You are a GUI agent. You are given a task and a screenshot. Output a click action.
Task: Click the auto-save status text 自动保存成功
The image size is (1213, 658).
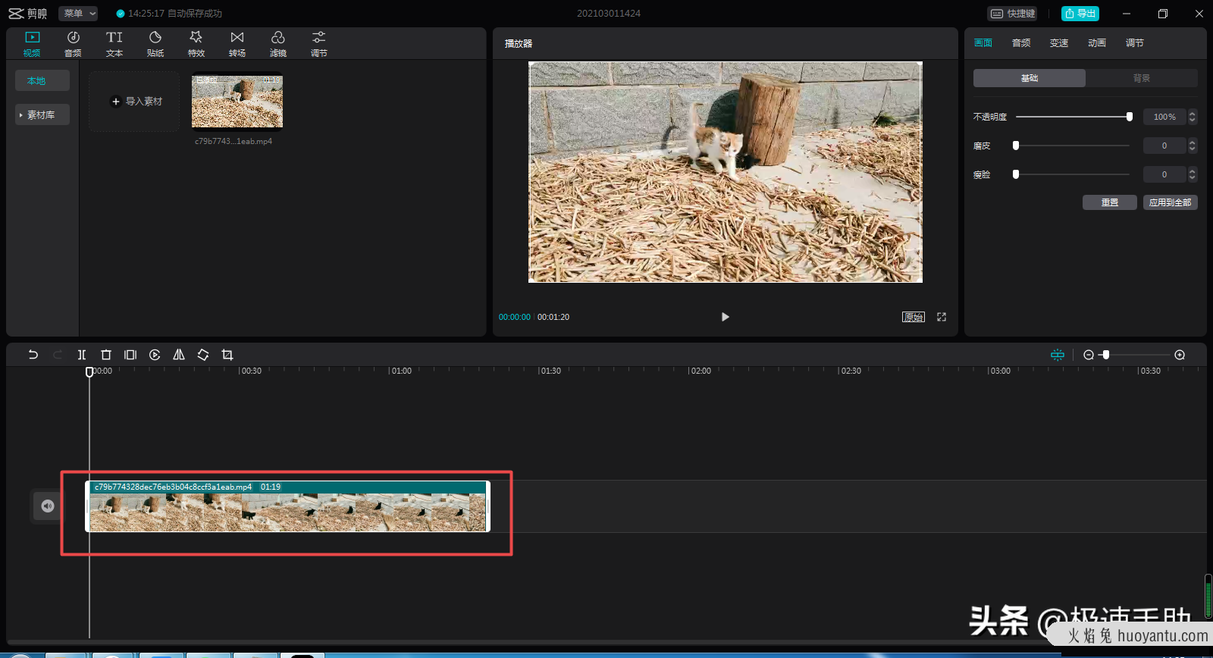tap(195, 14)
